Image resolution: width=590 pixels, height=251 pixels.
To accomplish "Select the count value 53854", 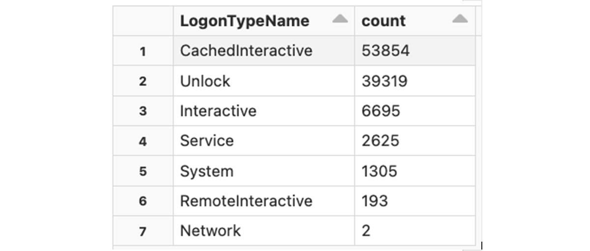I will click(385, 51).
